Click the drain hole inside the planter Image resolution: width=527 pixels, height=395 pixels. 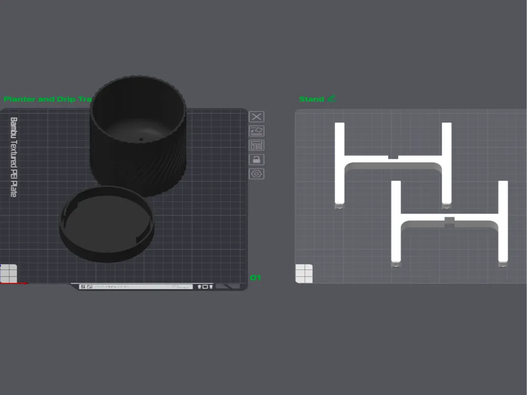(141, 139)
